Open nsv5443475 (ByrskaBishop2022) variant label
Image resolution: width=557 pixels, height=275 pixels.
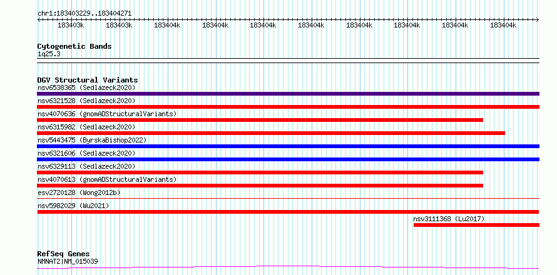click(91, 140)
